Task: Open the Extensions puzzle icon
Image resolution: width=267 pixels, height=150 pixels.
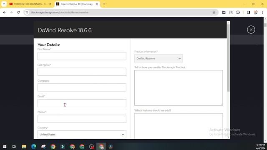Action: 238,12
